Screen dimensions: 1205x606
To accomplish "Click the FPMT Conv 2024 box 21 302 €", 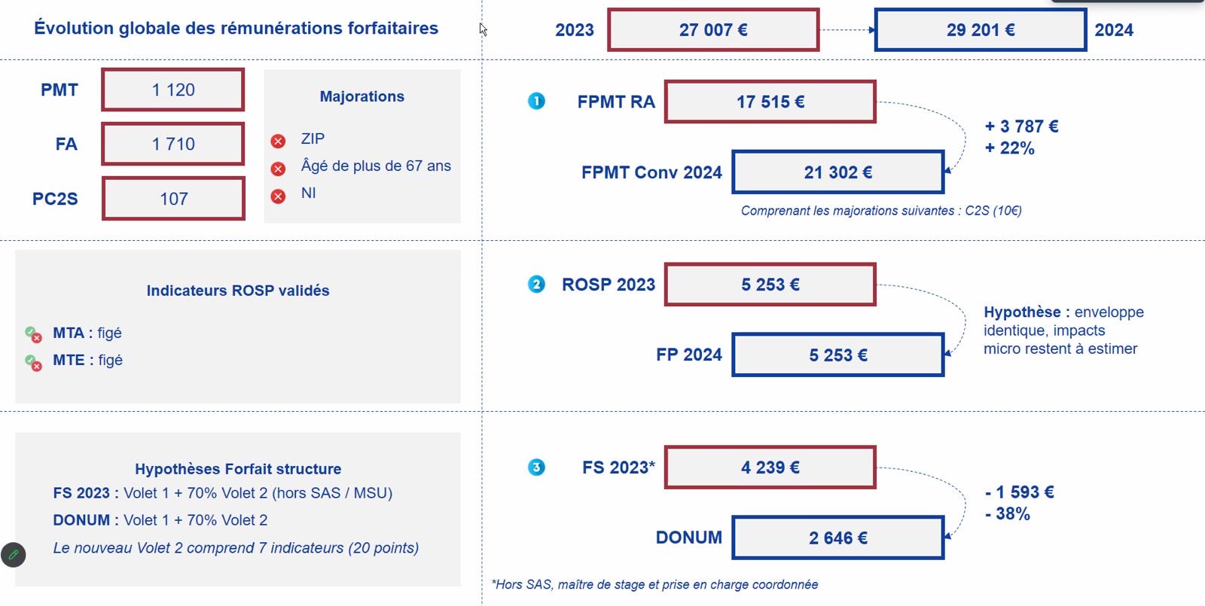I will (838, 172).
